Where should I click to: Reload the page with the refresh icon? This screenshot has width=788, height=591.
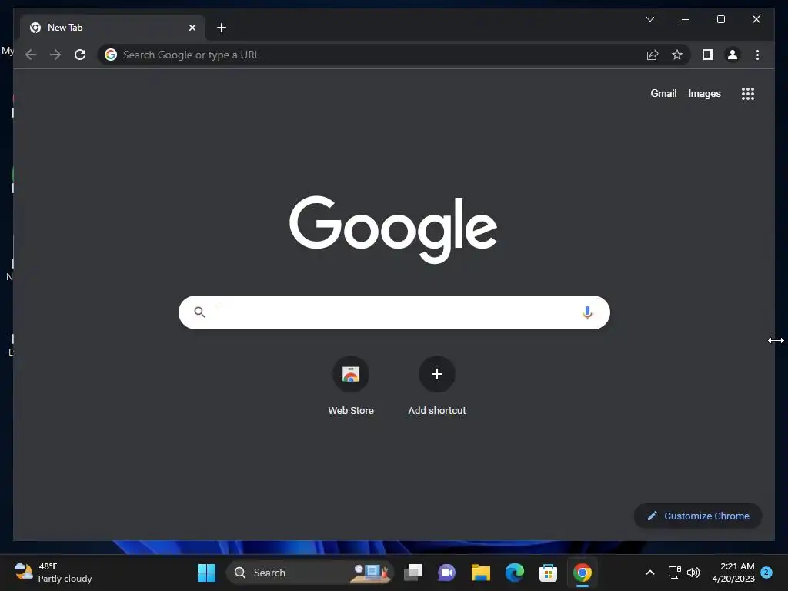(80, 55)
